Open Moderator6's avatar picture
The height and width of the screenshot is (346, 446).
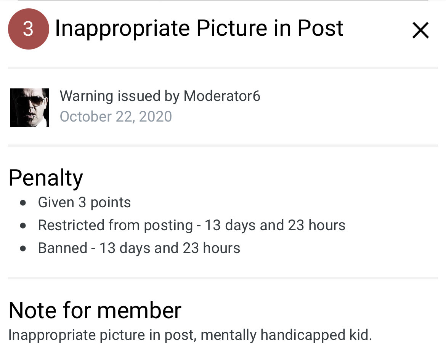click(x=30, y=107)
